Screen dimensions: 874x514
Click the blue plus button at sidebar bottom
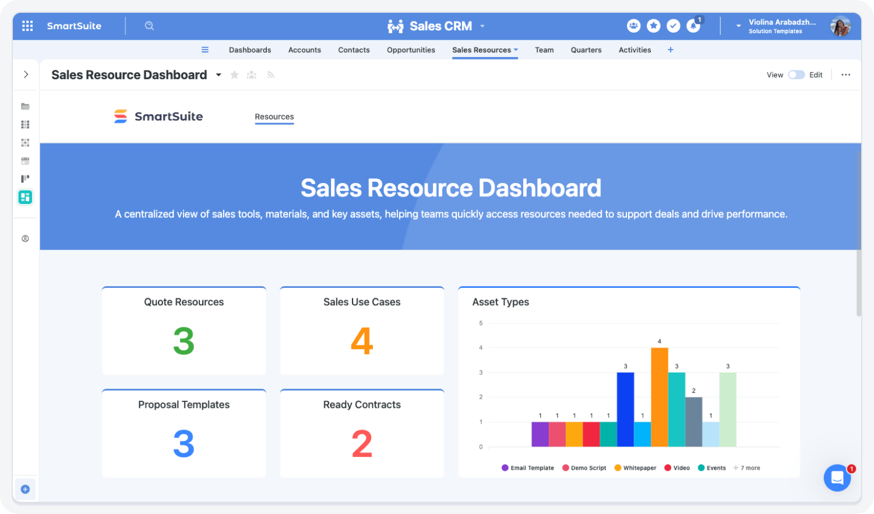click(x=25, y=489)
